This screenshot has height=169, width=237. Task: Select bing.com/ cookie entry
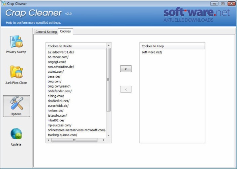[54, 81]
